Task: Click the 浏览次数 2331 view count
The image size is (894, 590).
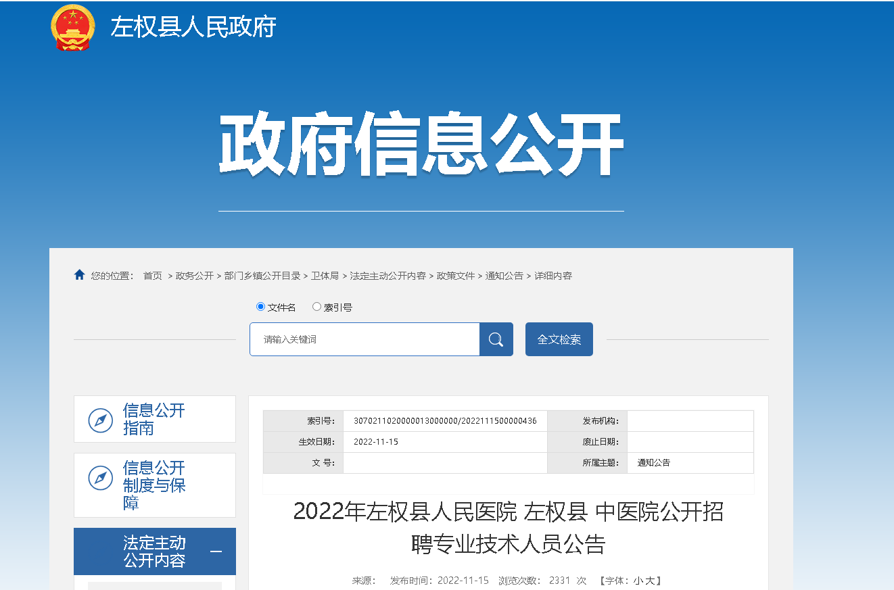Action: pos(542,581)
